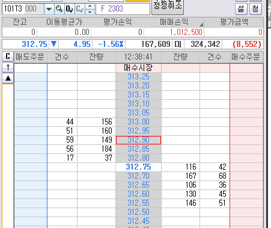Select price 312.55 in the ladder
This screenshot has width=271, height=228.
[138, 203]
